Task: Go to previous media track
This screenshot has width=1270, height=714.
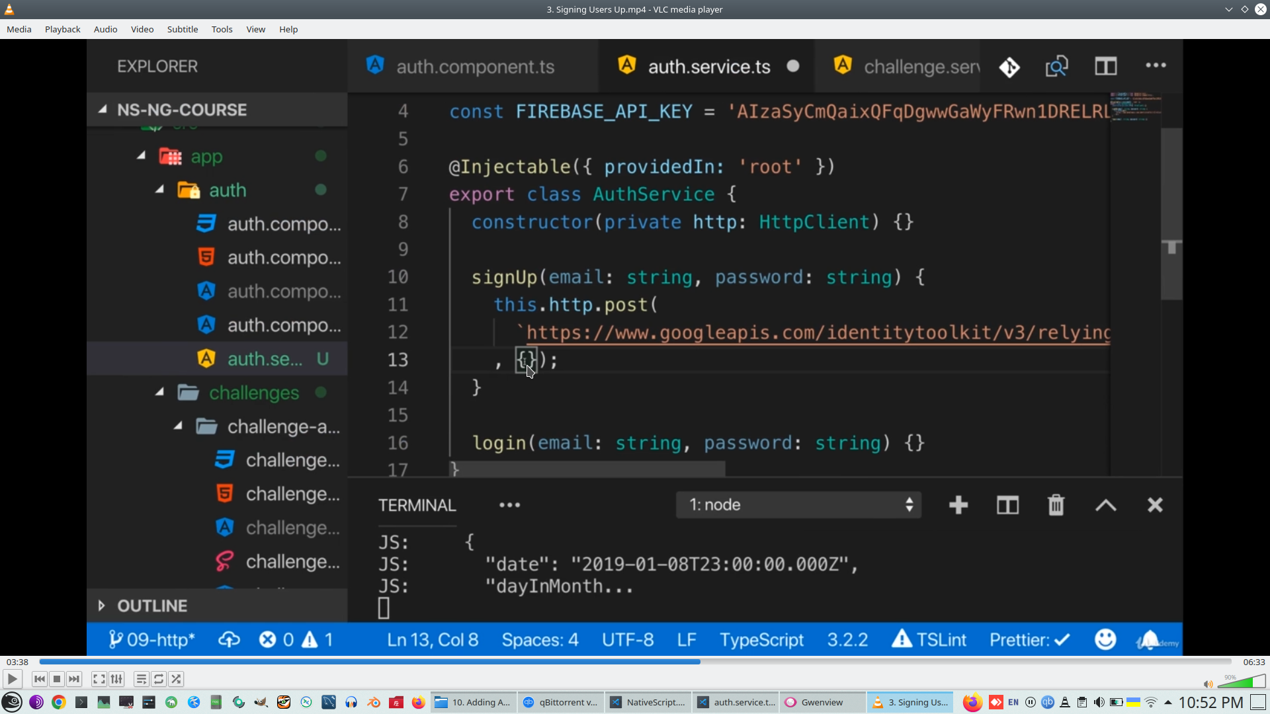Action: click(39, 679)
